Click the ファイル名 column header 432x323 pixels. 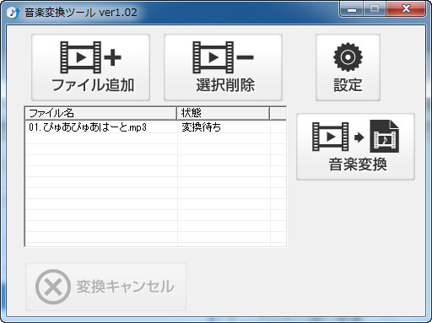pos(101,113)
